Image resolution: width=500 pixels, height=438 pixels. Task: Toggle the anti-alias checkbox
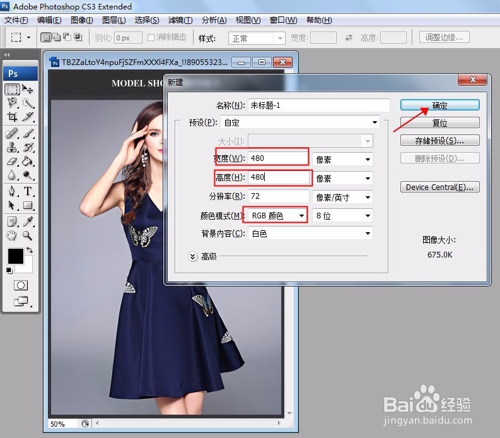(x=151, y=38)
